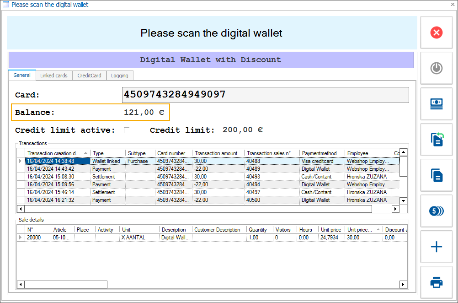Click the blue coins icon
The image size is (458, 303).
pos(436,211)
